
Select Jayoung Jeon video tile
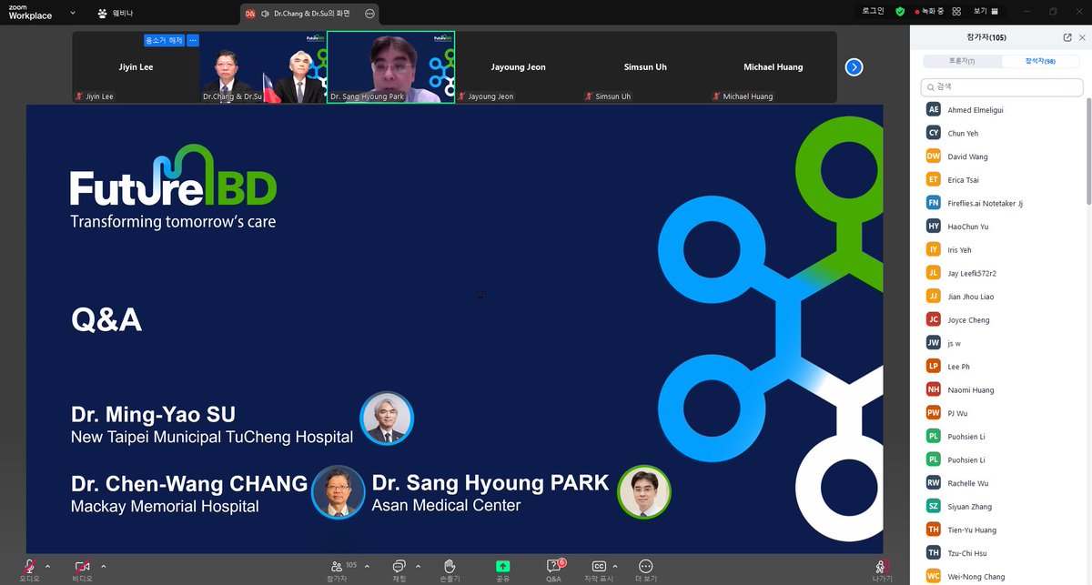pos(518,67)
